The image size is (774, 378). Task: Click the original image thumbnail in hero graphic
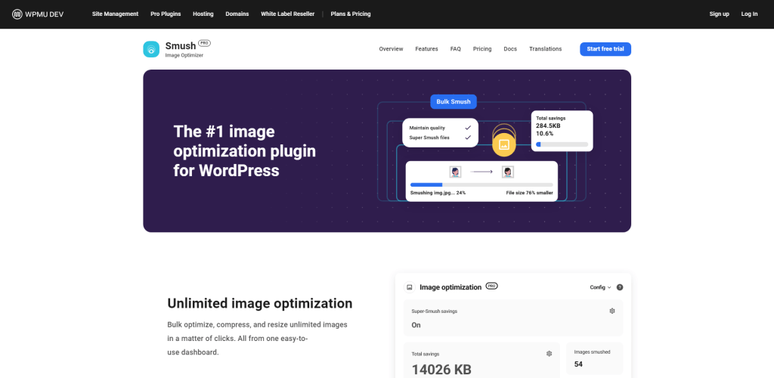(x=455, y=172)
